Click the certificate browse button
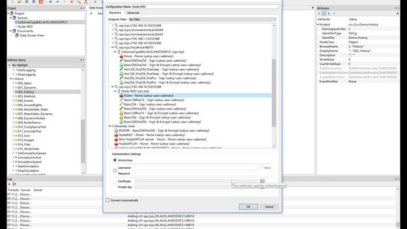Screen dimensions: 407x229 pyautogui.click(x=262, y=181)
